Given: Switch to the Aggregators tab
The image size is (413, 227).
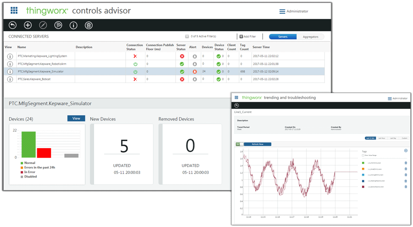Looking at the screenshot, I should [x=310, y=37].
